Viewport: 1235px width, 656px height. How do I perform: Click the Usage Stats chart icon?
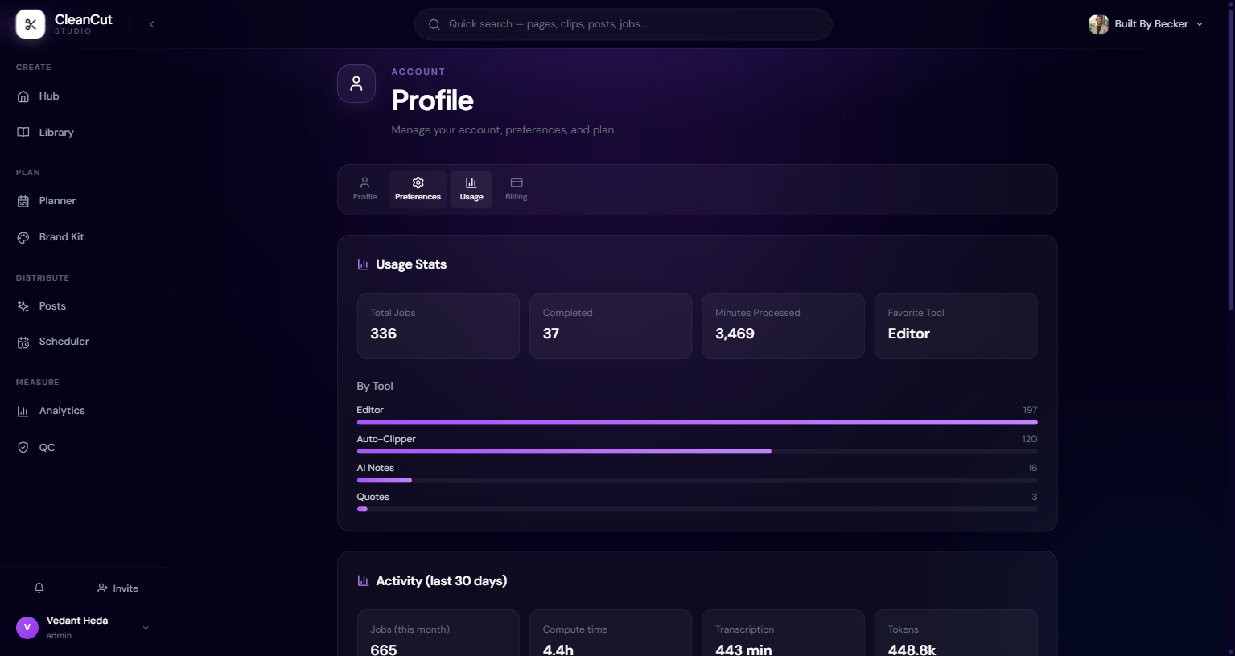tap(363, 264)
